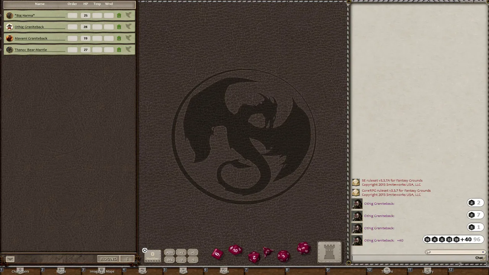This screenshot has height=275, width=489.
Task: Open the Images & Maps tab
Action: tap(102, 271)
